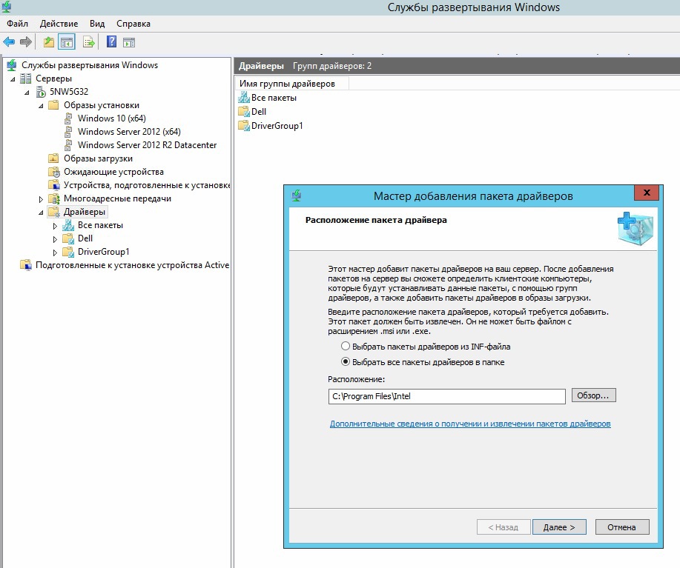Expand the Многоадресные передачи node

coord(42,198)
